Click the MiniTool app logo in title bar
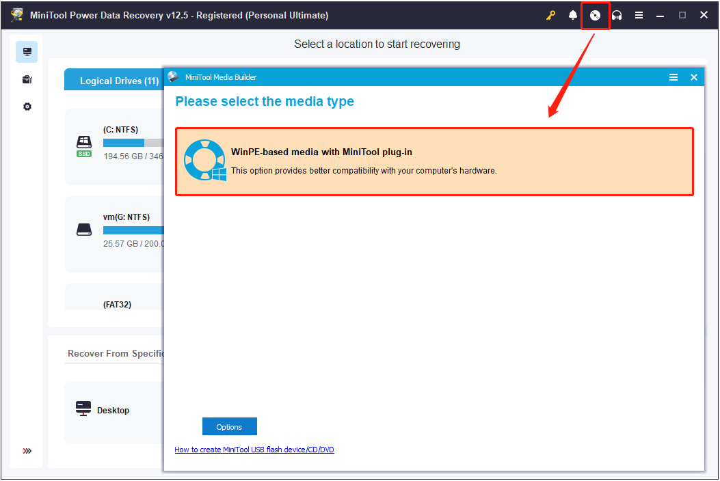This screenshot has width=720, height=481. (18, 14)
